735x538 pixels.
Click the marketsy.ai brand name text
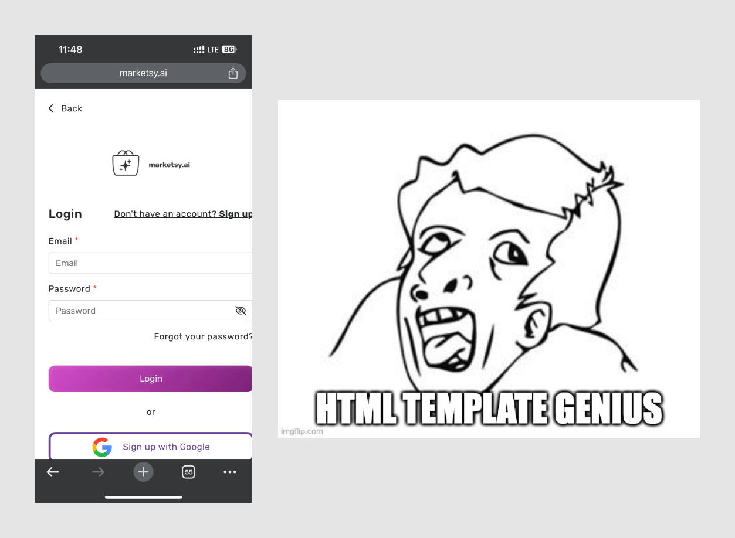[x=170, y=165]
